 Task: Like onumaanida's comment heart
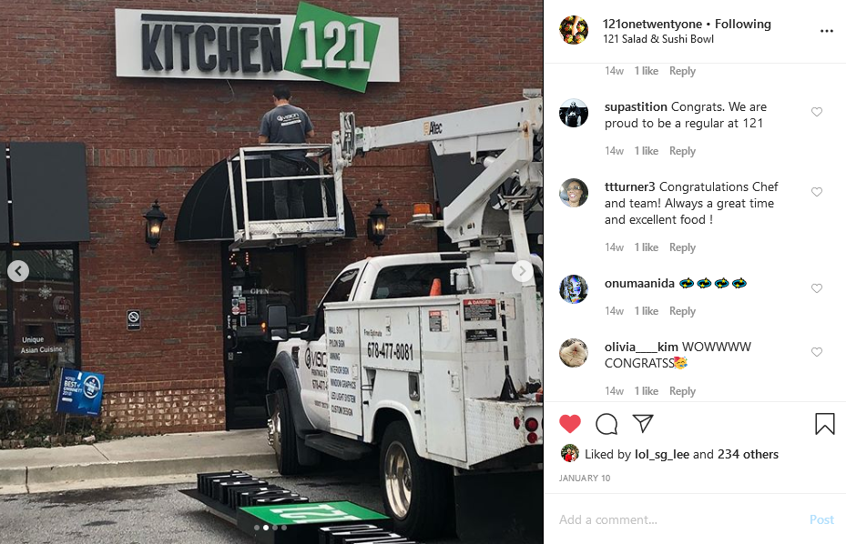click(x=817, y=288)
